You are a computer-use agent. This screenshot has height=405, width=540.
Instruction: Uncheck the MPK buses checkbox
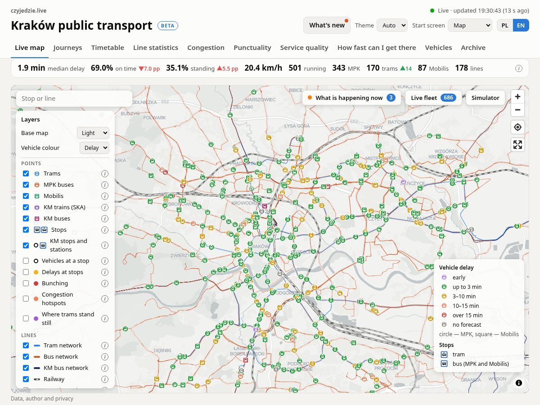(26, 185)
